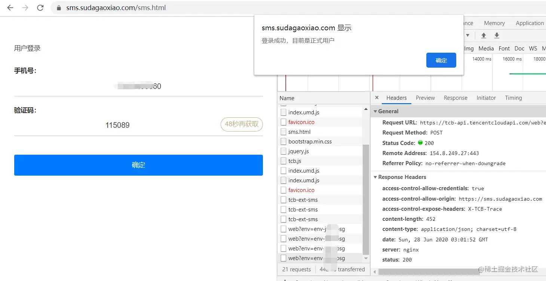Click the verification code field 115089
This screenshot has height=281, width=546.
click(117, 125)
